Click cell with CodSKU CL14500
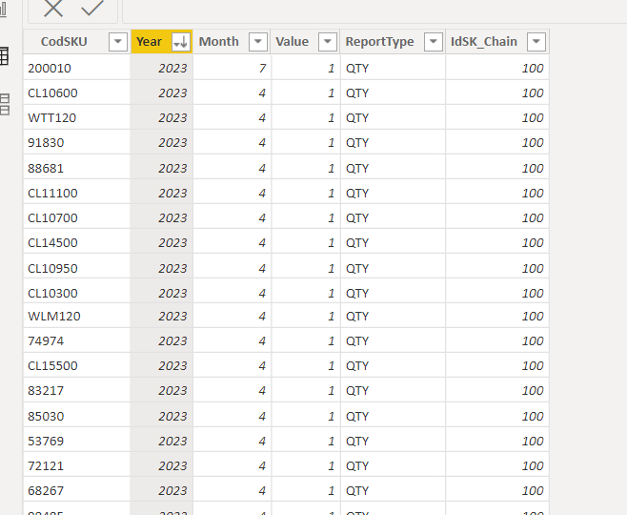627x515 pixels. click(77, 242)
